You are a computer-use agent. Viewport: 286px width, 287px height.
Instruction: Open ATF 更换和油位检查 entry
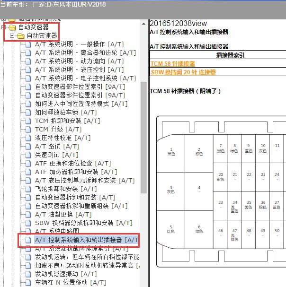point(73,164)
